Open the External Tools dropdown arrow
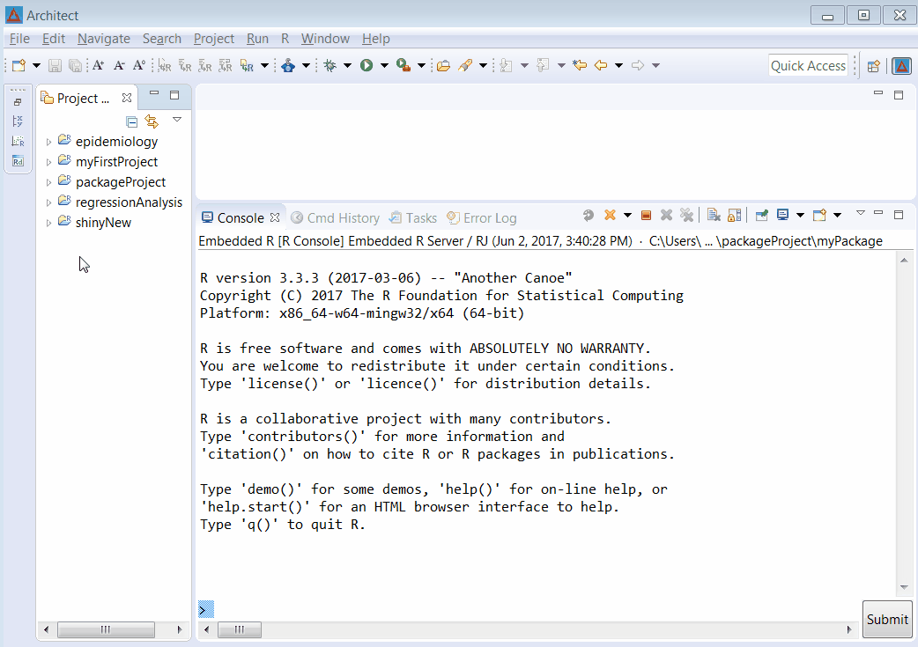Viewport: 918px width, 647px height. (x=421, y=65)
